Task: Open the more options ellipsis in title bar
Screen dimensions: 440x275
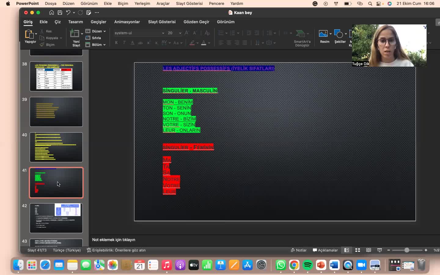Action: [97, 13]
